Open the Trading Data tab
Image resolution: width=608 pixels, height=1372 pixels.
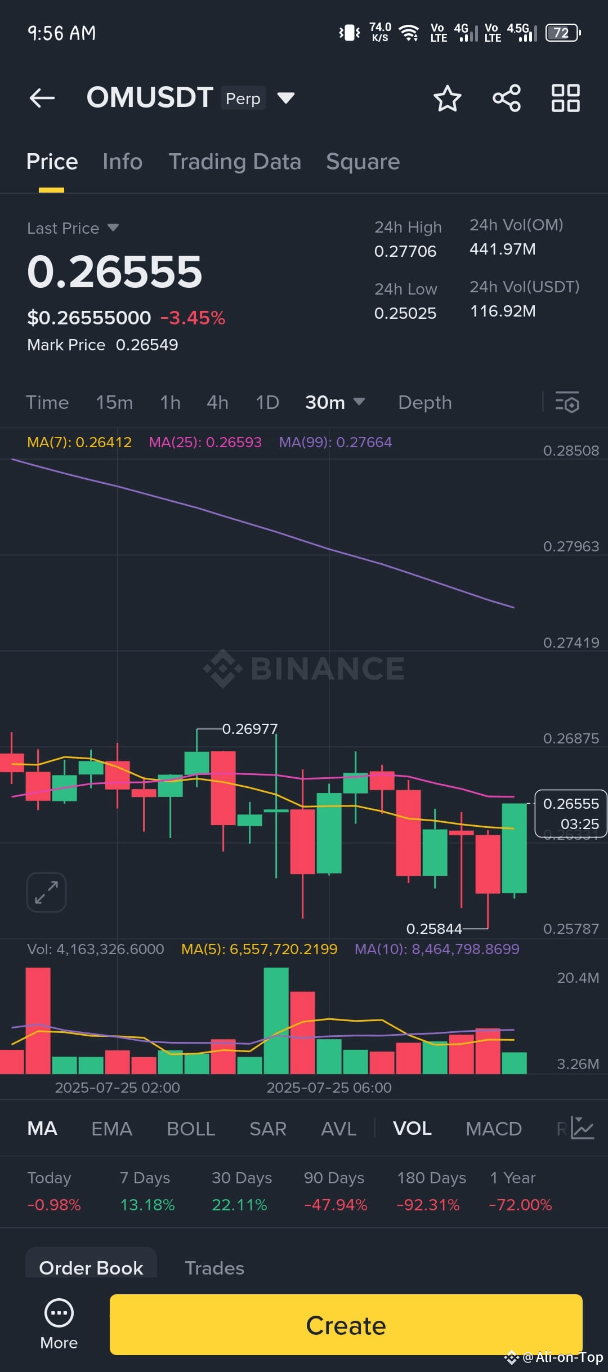click(235, 162)
